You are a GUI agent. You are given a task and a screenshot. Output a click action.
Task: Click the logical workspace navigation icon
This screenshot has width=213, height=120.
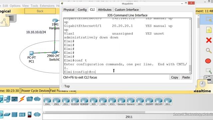point(4,22)
